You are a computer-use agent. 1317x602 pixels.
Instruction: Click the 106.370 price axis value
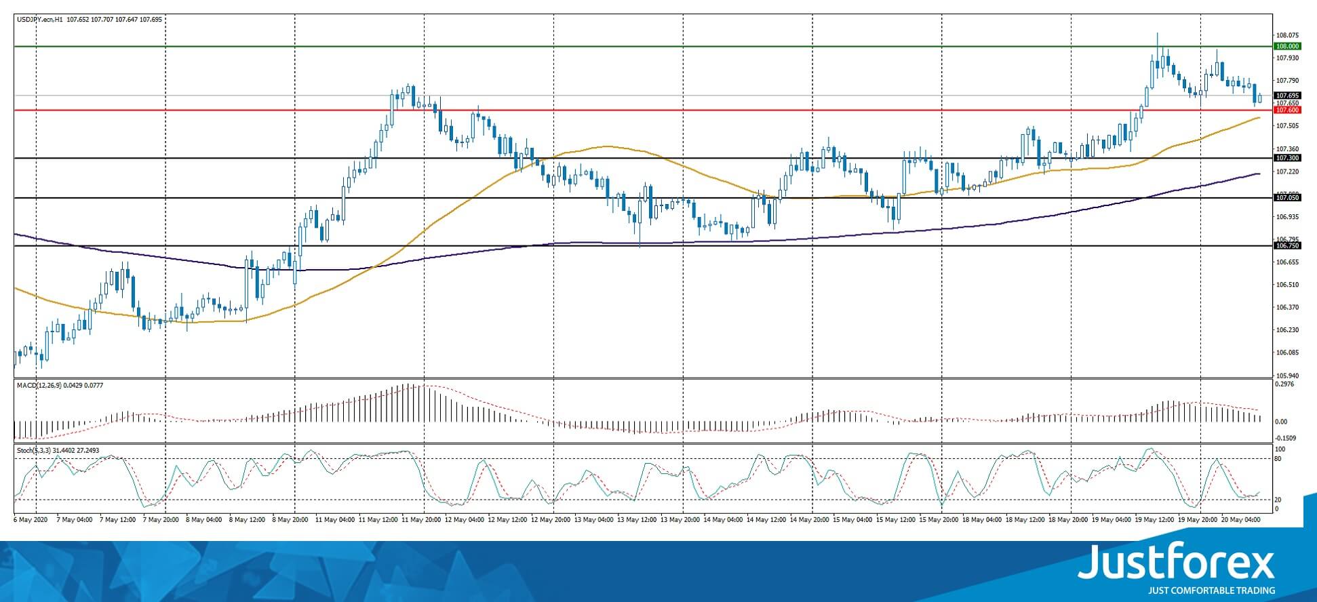(x=1287, y=307)
